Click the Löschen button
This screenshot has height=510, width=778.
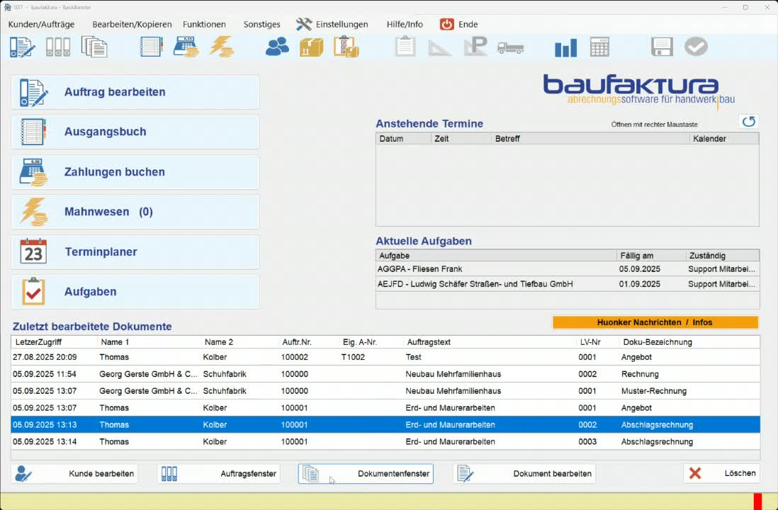(721, 474)
